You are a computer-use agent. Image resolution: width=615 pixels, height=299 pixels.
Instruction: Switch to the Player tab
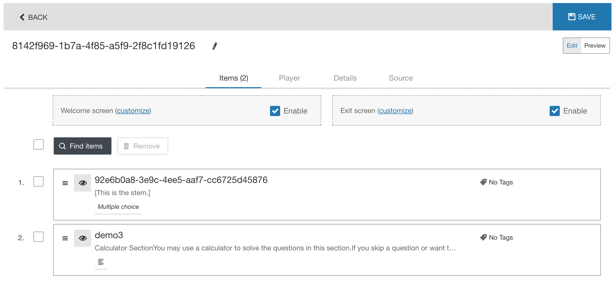[x=289, y=78]
